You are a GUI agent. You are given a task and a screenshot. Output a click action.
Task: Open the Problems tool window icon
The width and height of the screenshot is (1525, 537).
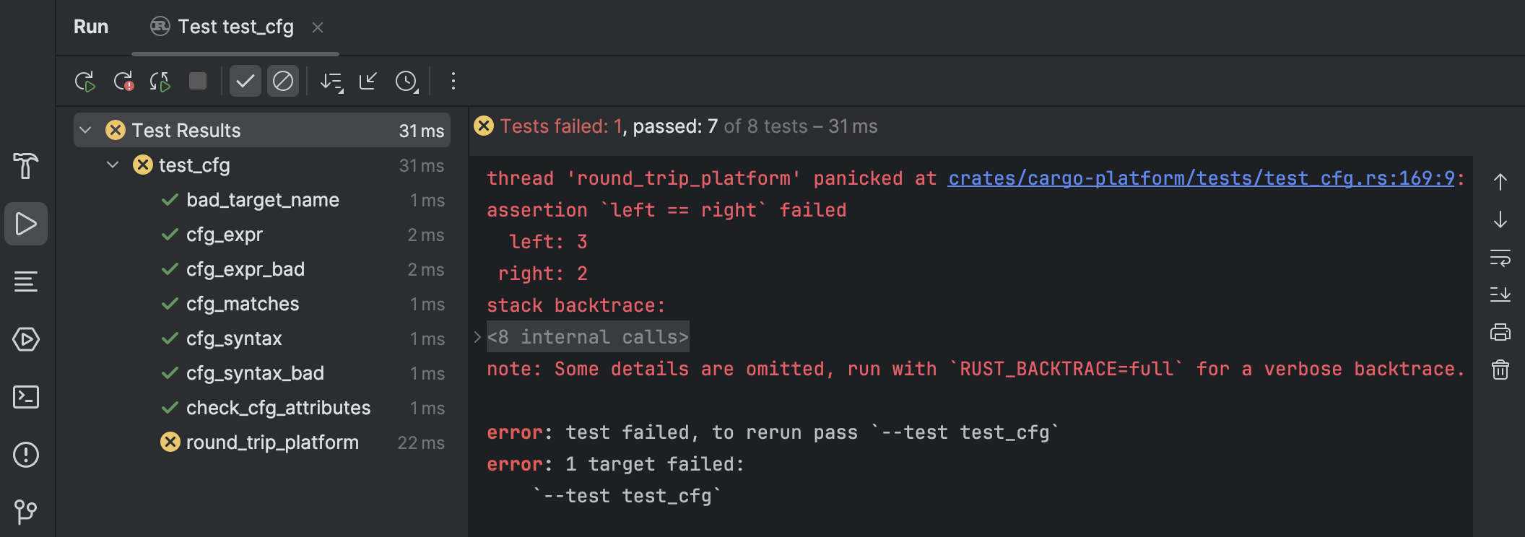tap(26, 455)
